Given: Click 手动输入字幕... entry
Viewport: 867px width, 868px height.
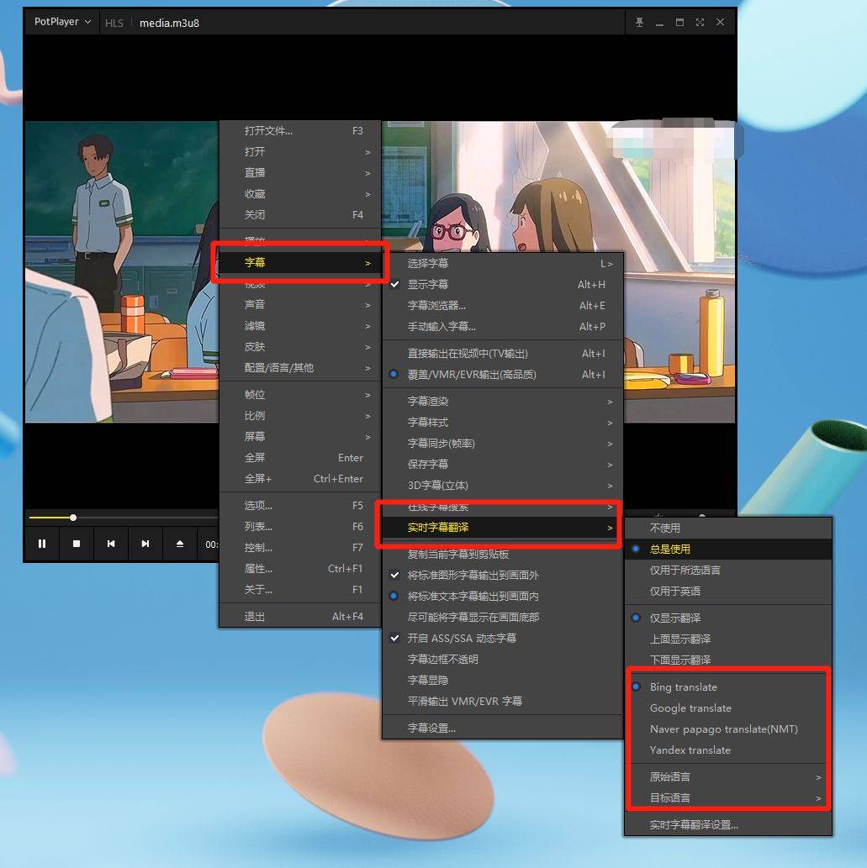Looking at the screenshot, I should [503, 327].
